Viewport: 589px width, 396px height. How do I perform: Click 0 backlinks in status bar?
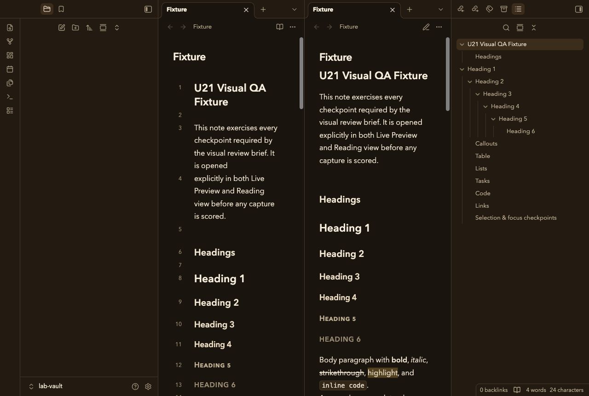494,390
